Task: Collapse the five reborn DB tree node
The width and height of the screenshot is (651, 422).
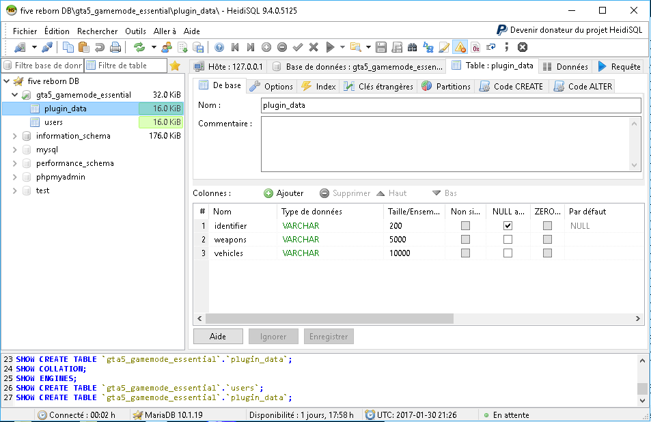Action: pyautogui.click(x=7, y=81)
